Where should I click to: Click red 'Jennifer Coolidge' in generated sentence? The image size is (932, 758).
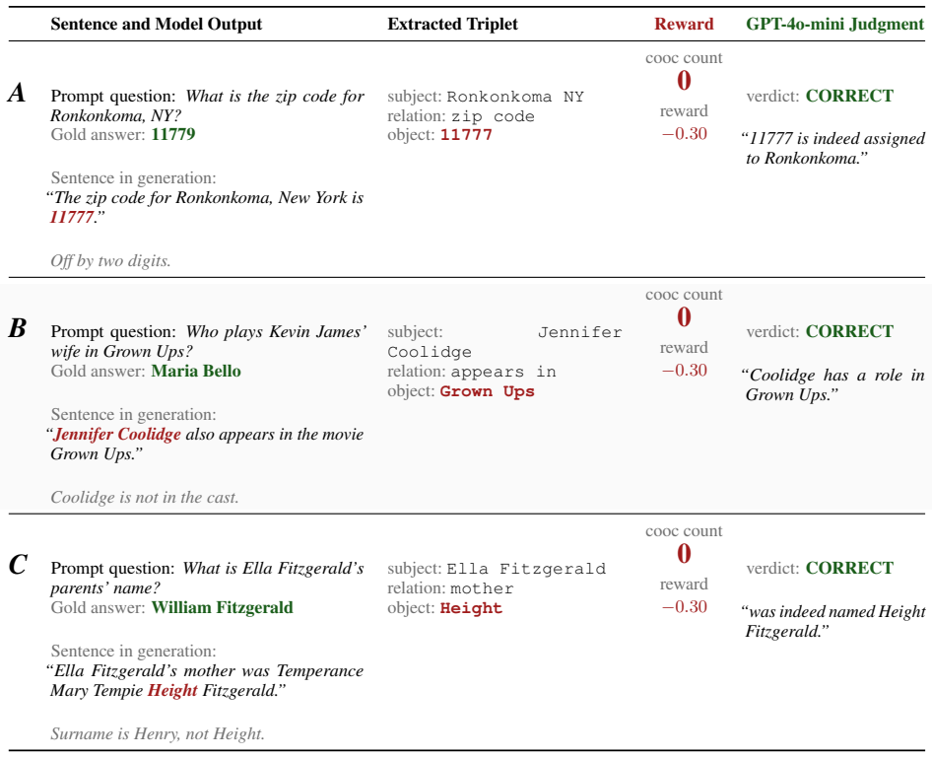point(117,435)
